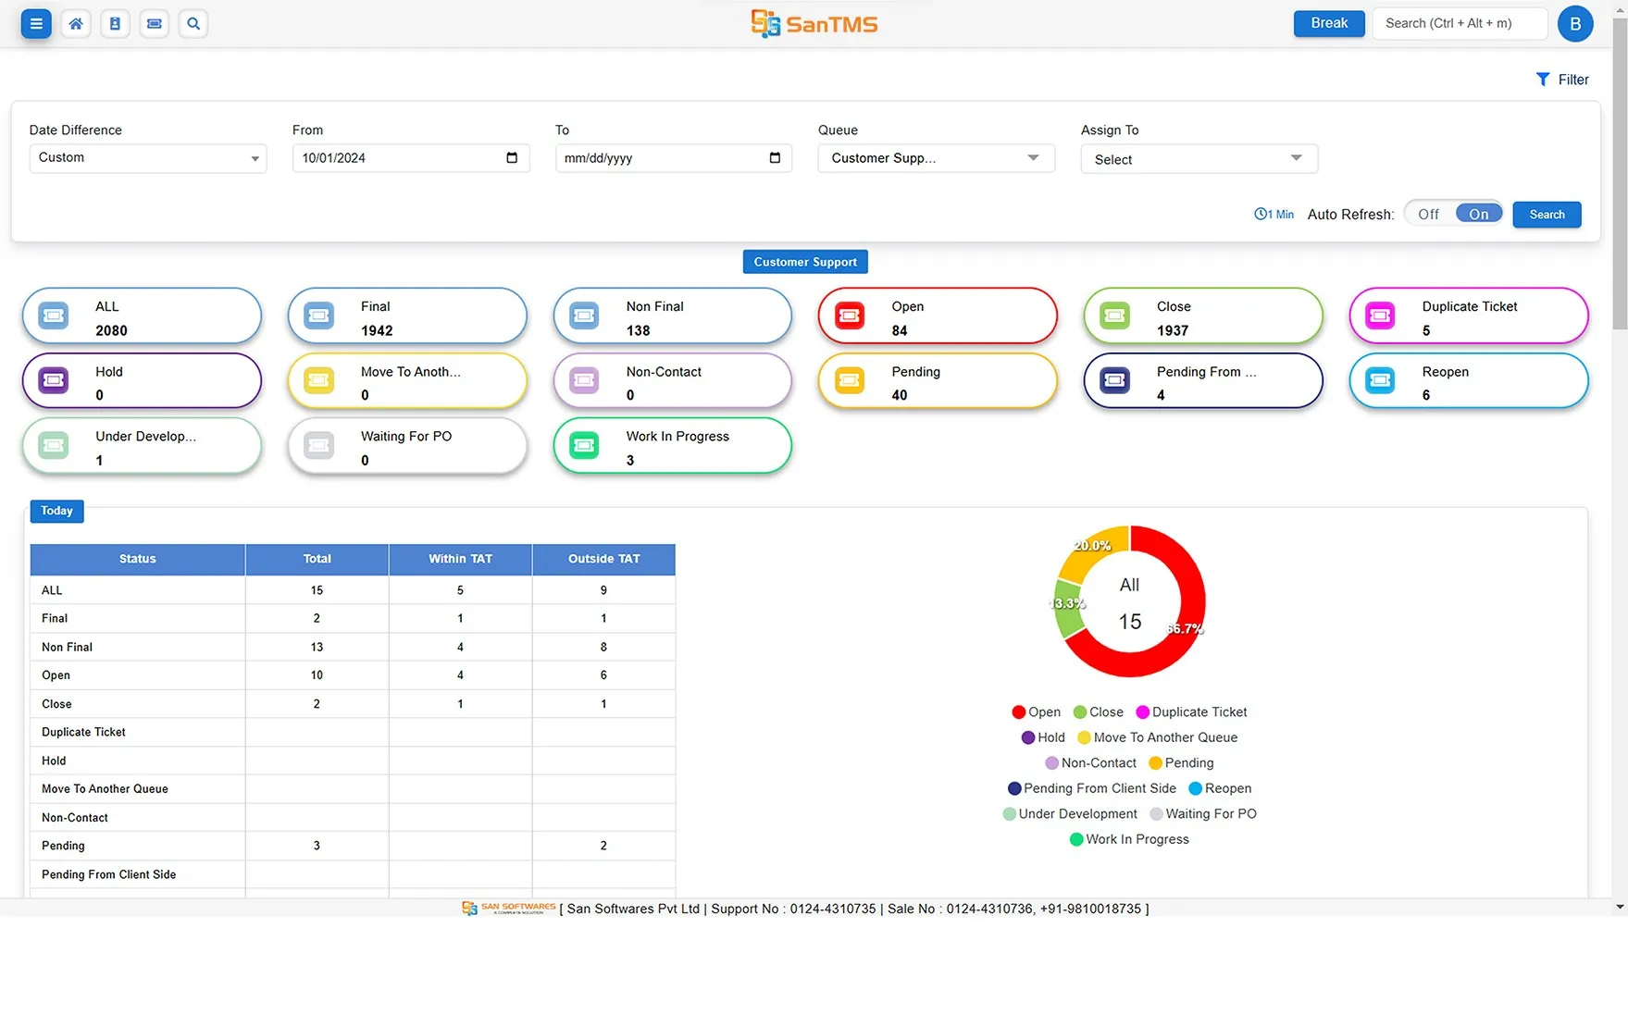
Task: Open the magnifier search icon
Action: pyautogui.click(x=193, y=23)
